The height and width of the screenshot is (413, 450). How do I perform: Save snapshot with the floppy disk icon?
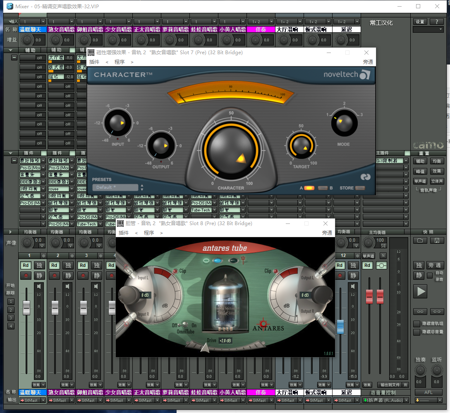click(437, 240)
